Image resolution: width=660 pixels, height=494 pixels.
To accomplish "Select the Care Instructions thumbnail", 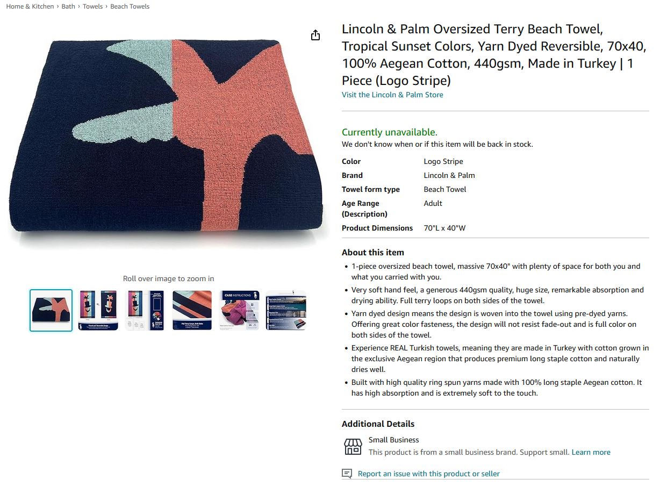I will coord(239,310).
